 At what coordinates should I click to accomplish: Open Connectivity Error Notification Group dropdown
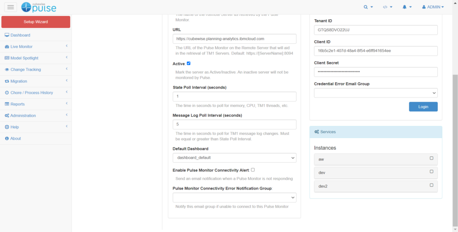click(234, 197)
